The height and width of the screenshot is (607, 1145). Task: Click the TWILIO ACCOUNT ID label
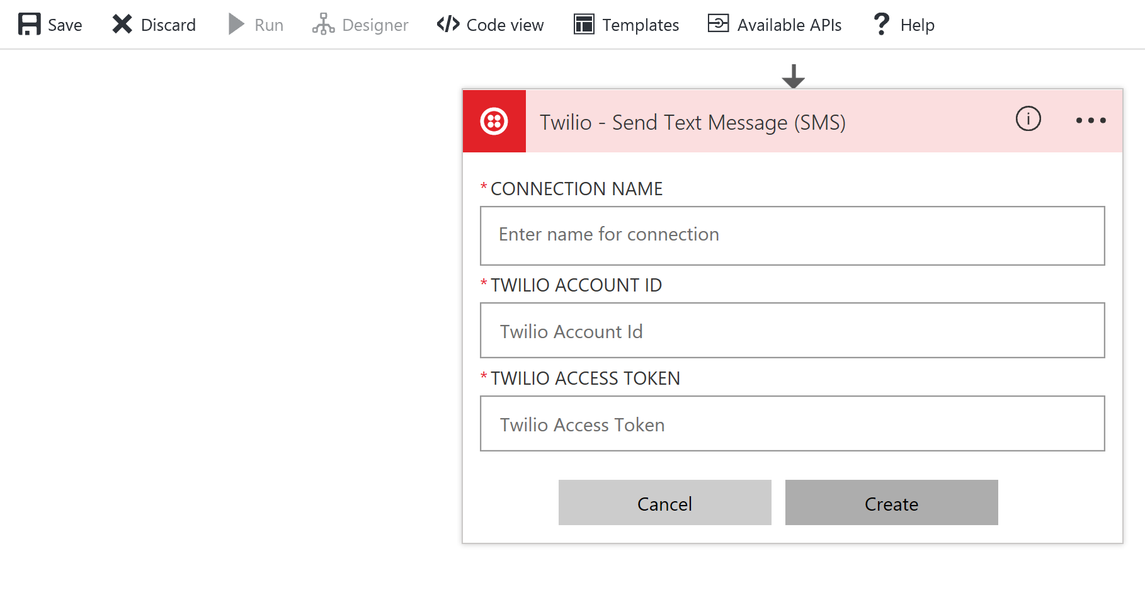[x=576, y=285]
